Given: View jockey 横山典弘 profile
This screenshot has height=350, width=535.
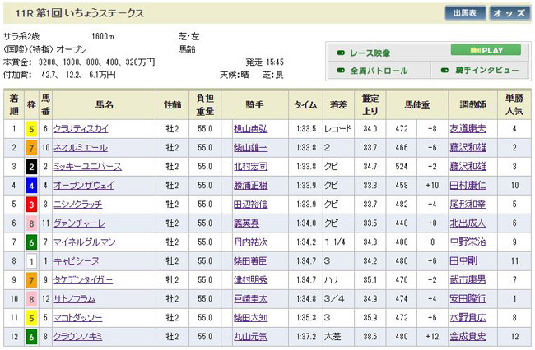Looking at the screenshot, I should click(251, 129).
